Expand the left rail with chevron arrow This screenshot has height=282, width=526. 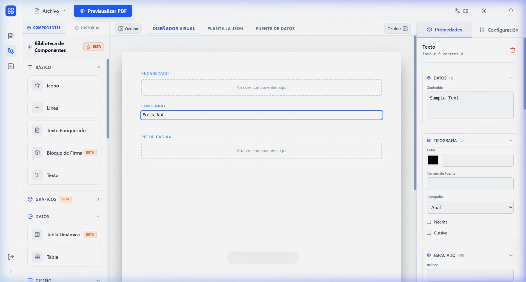click(x=11, y=271)
